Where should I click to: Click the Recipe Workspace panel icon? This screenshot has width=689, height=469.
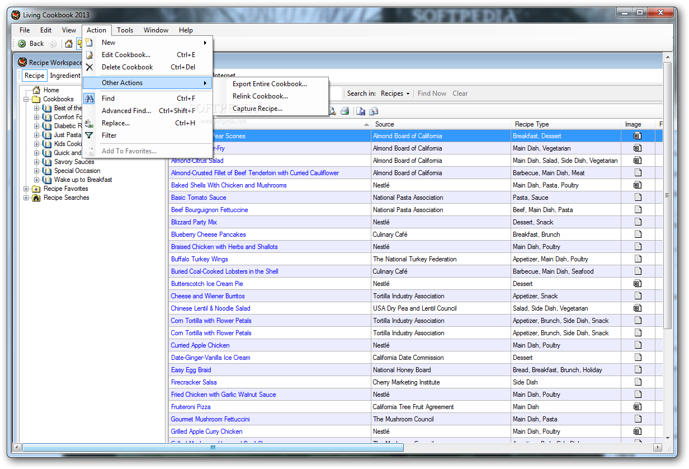(x=22, y=63)
